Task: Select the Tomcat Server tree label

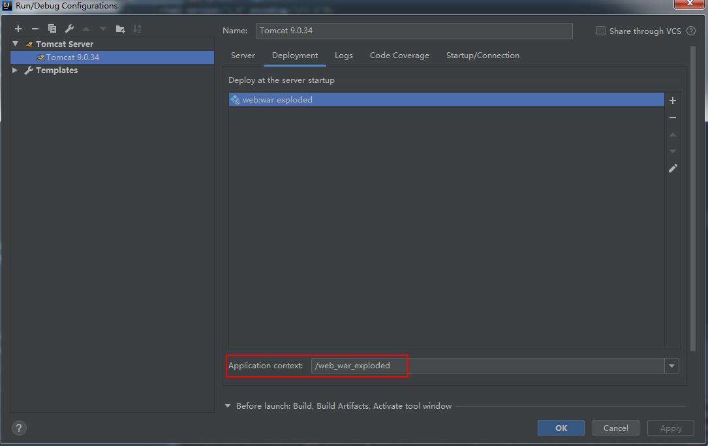Action: [65, 44]
